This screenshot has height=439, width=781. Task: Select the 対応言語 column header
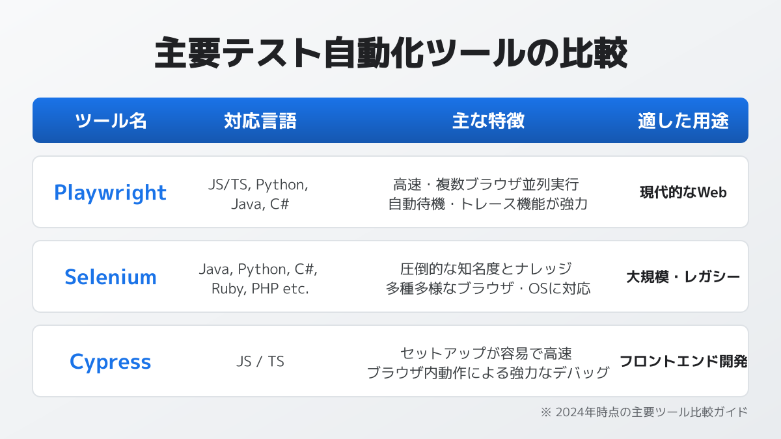(260, 120)
